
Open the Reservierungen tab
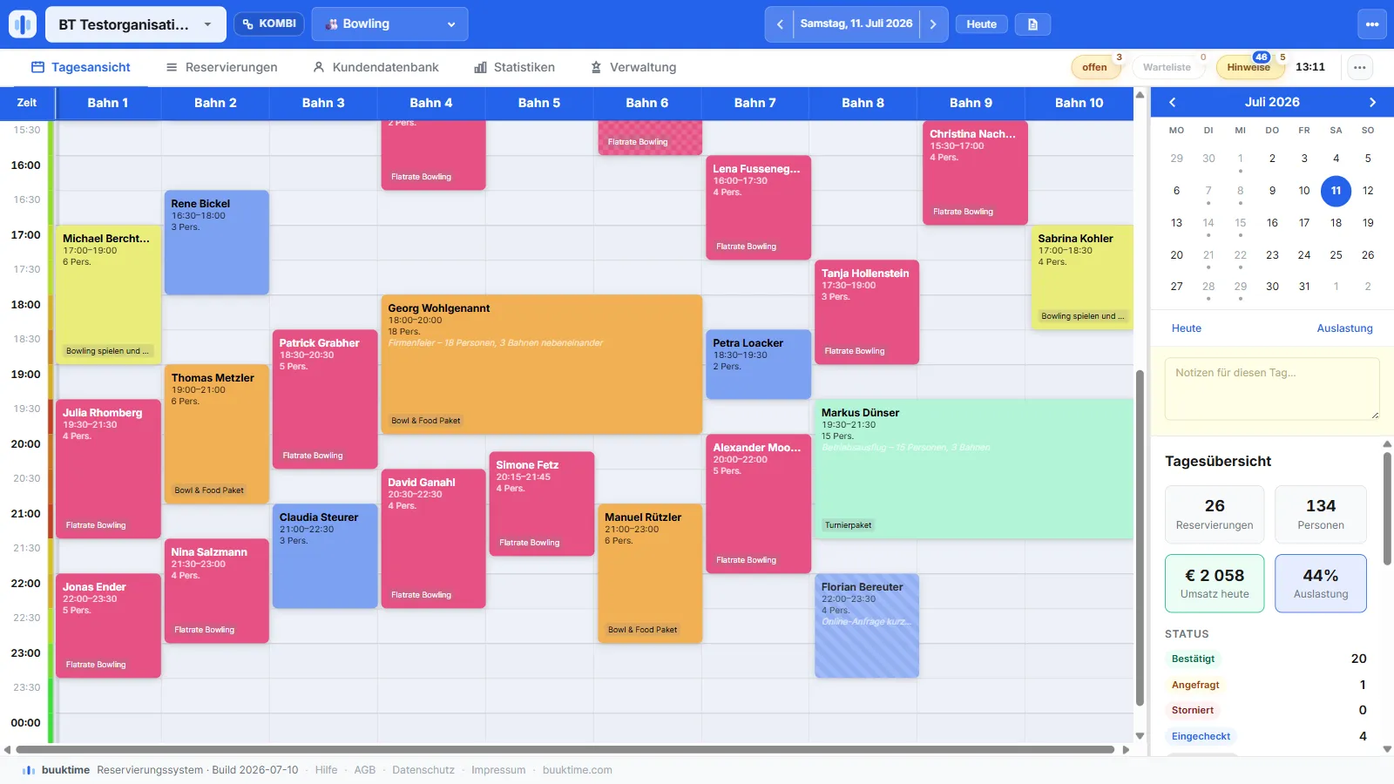221,67
